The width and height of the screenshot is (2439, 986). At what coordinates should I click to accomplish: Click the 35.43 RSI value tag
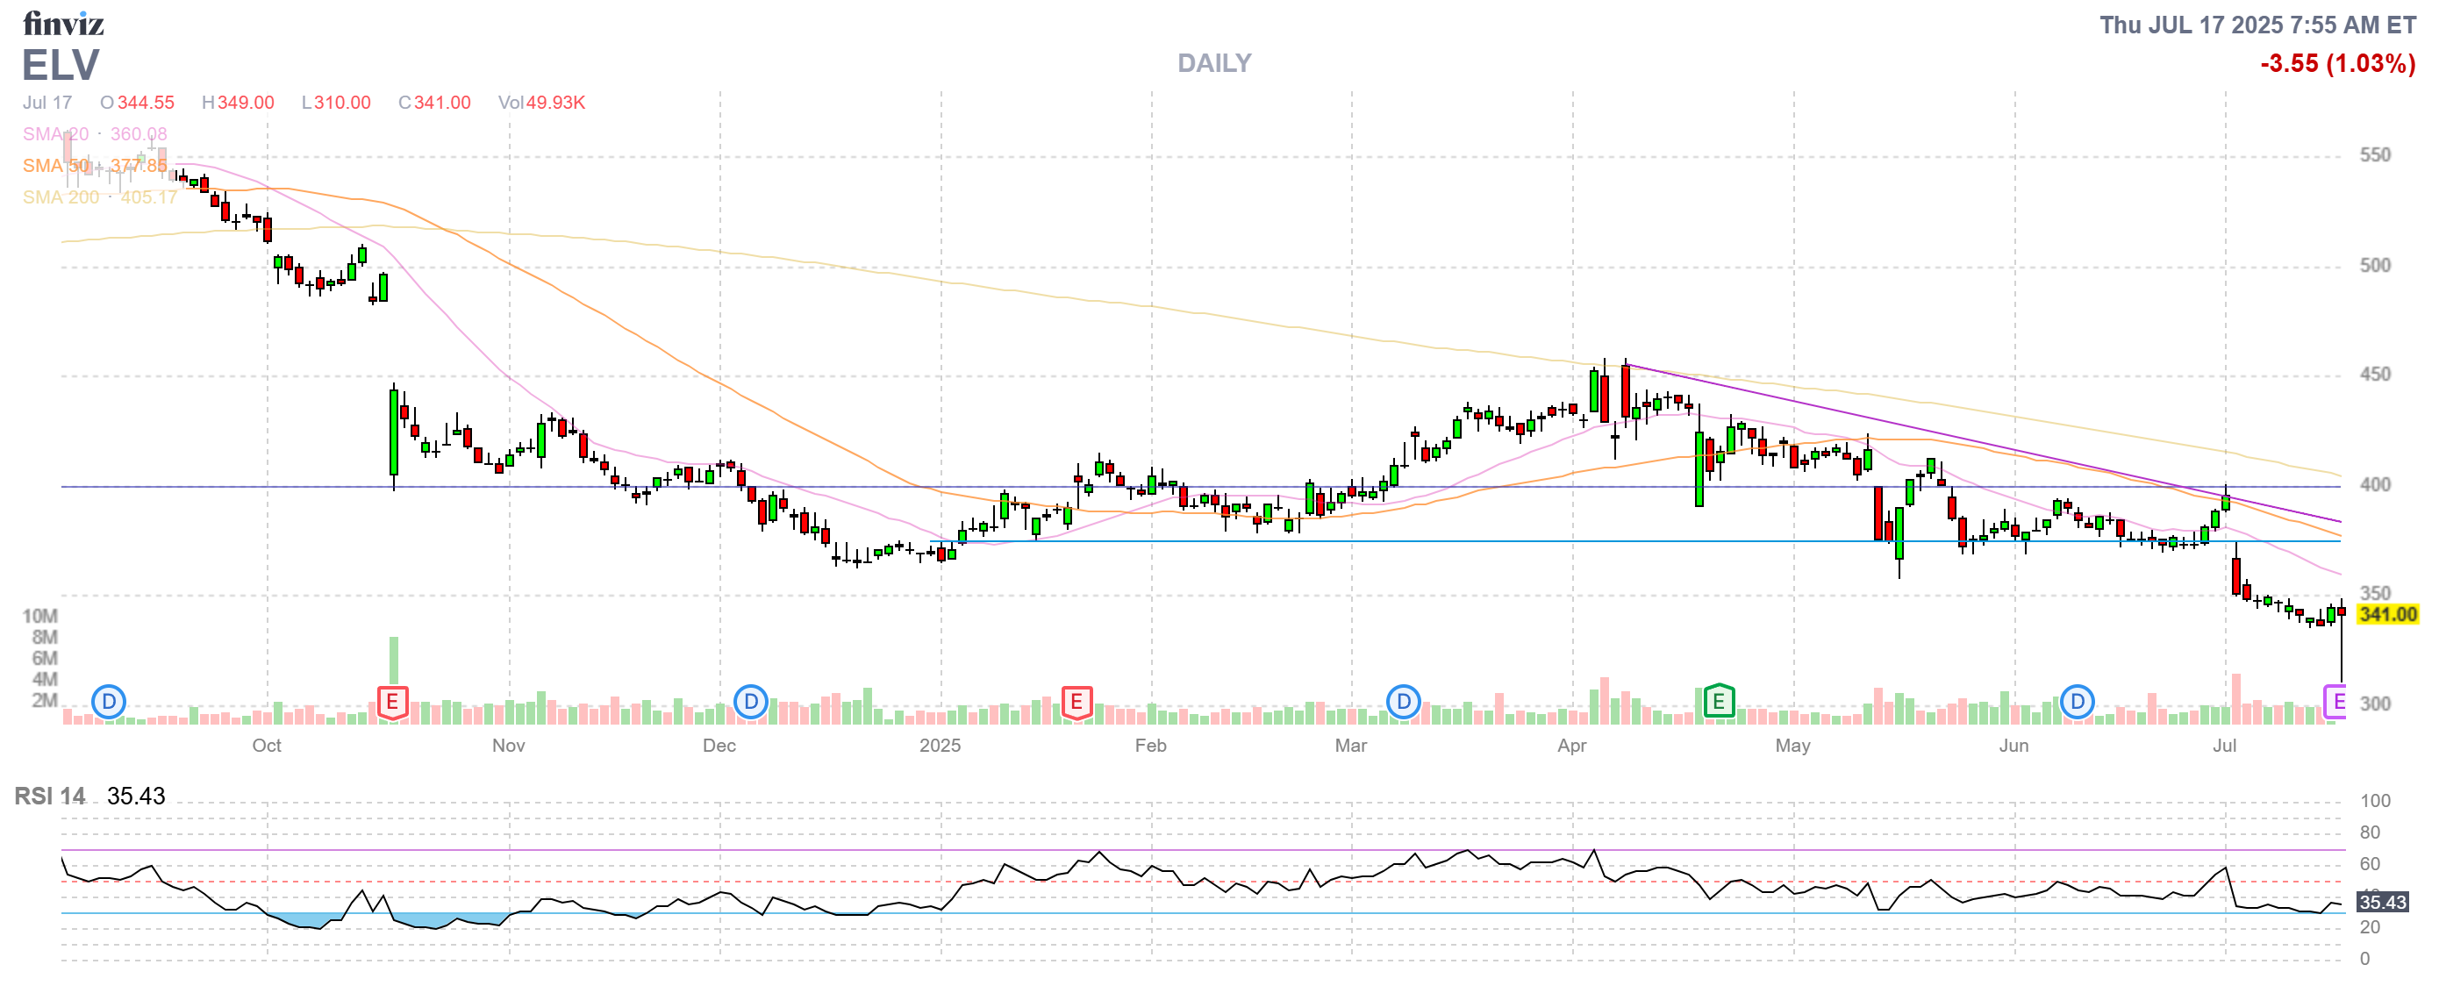click(x=2382, y=902)
